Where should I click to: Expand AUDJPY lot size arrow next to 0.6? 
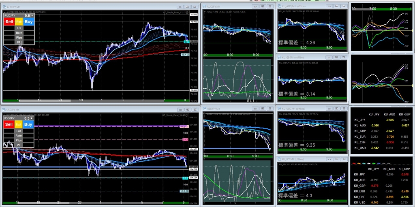32,15
